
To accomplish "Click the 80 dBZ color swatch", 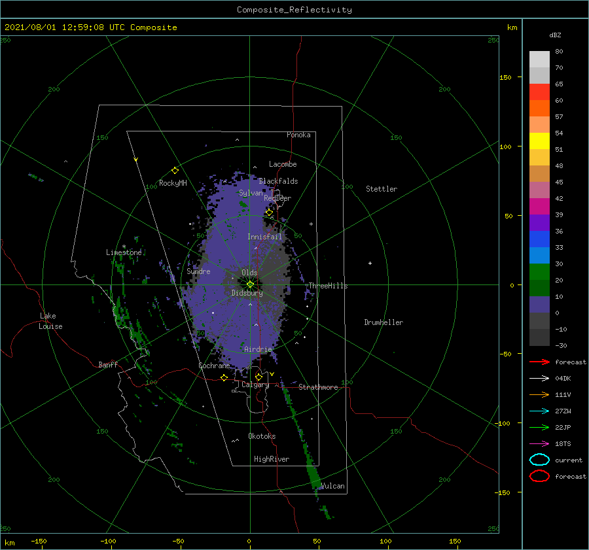I will [539, 59].
